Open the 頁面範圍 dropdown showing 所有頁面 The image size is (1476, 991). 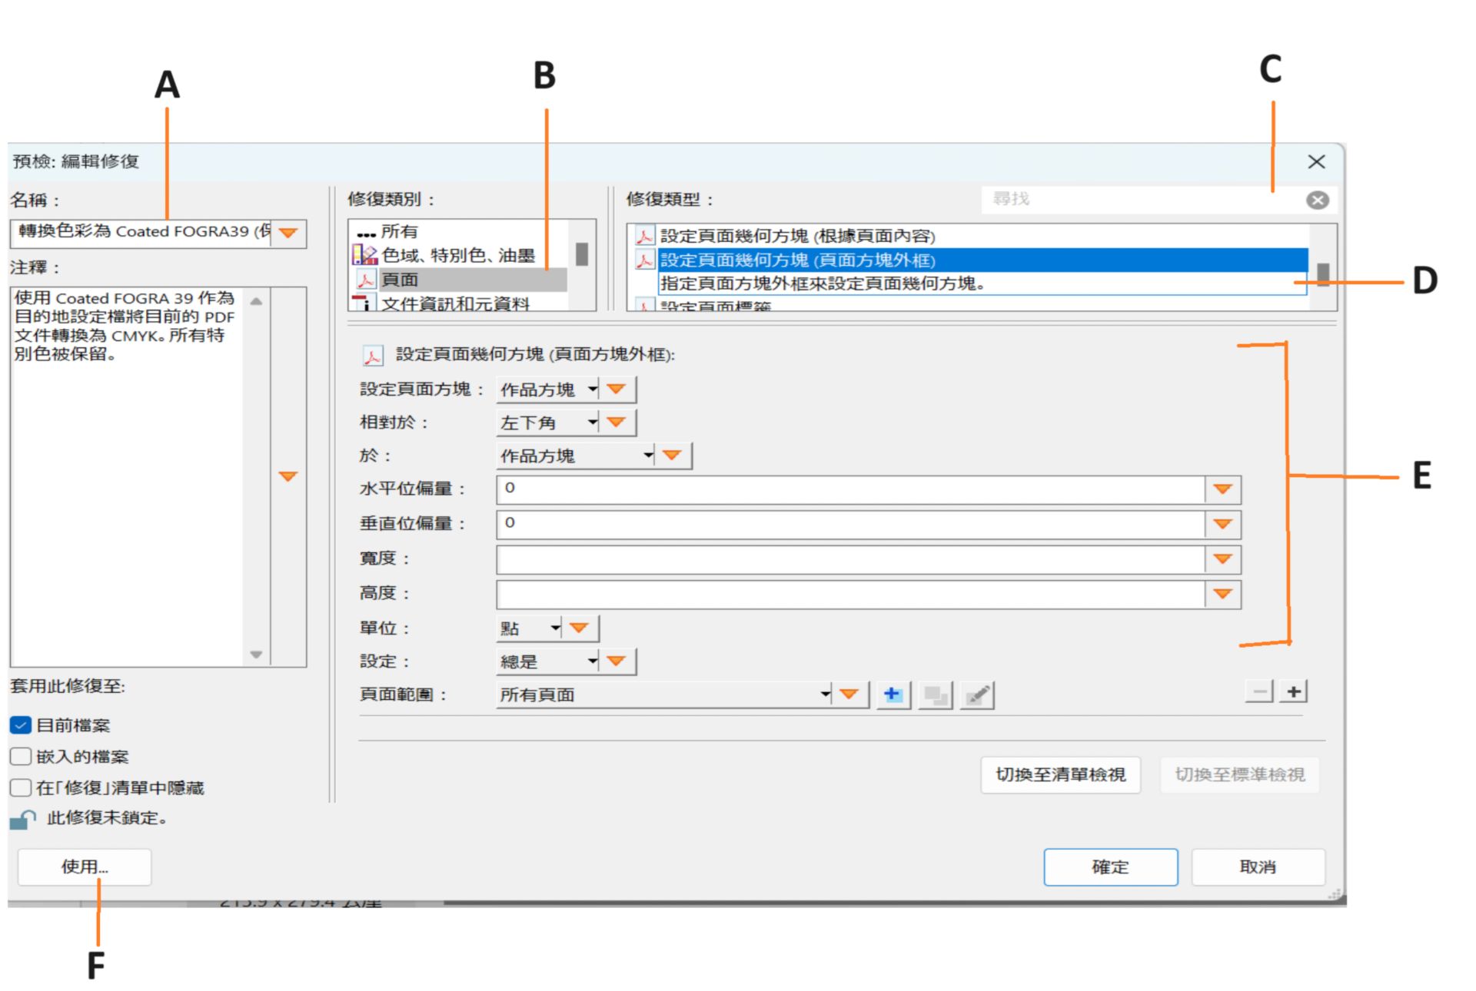point(664,694)
